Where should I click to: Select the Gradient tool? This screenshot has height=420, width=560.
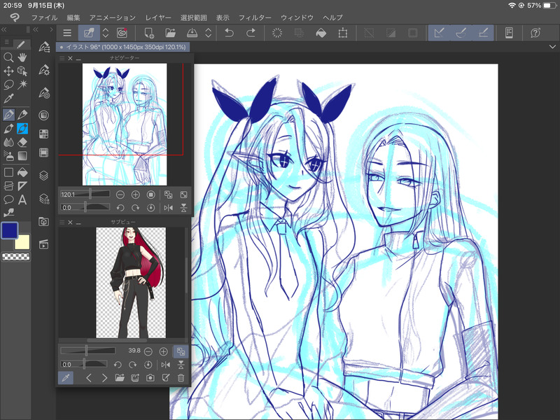[x=22, y=155]
